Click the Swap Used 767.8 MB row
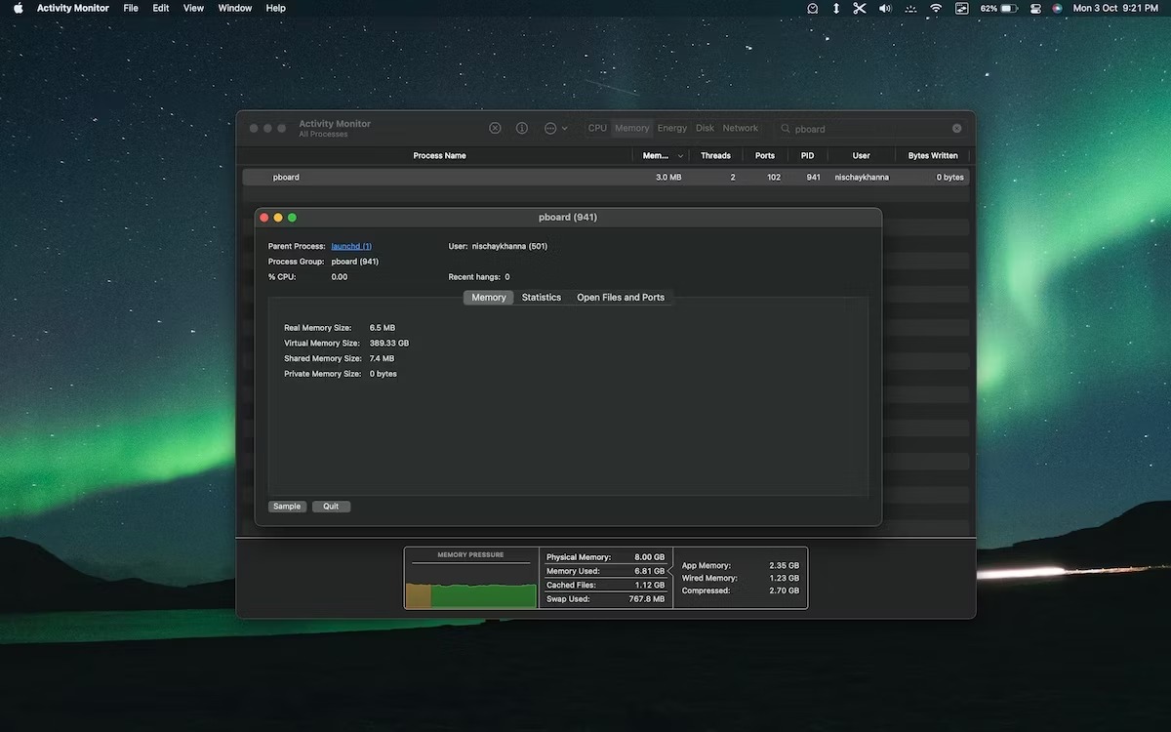 click(605, 599)
